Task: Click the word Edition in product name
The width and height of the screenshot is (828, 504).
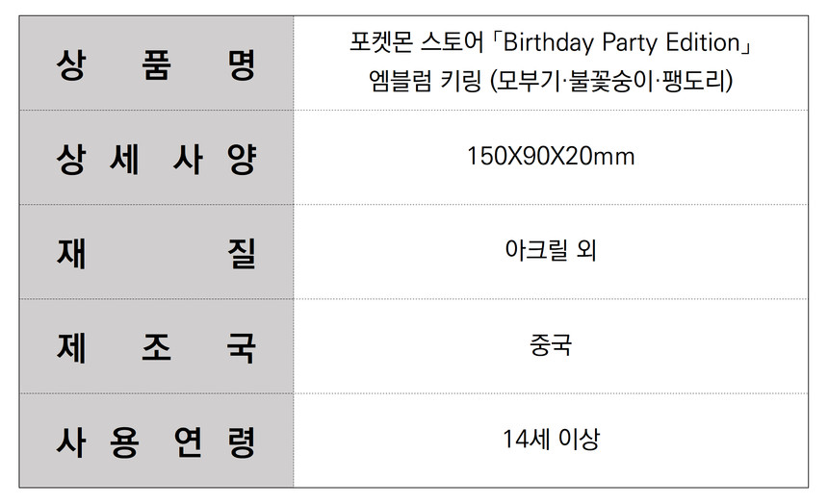Action: point(703,42)
